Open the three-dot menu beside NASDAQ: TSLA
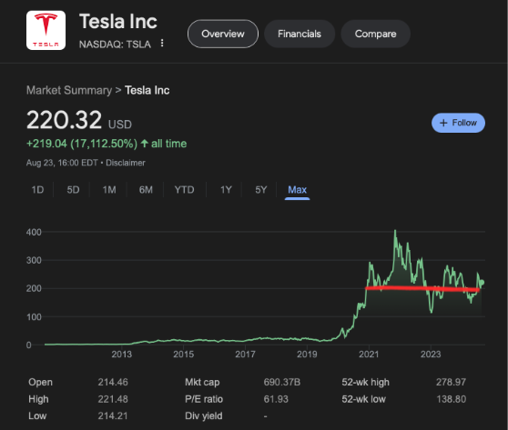Screen dimensions: 508x430 pos(162,43)
